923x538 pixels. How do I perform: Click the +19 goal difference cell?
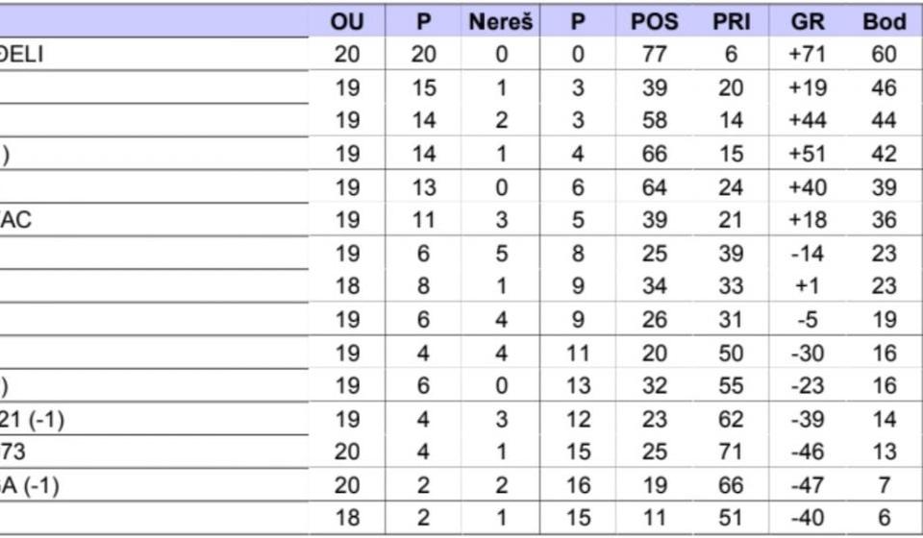click(807, 88)
